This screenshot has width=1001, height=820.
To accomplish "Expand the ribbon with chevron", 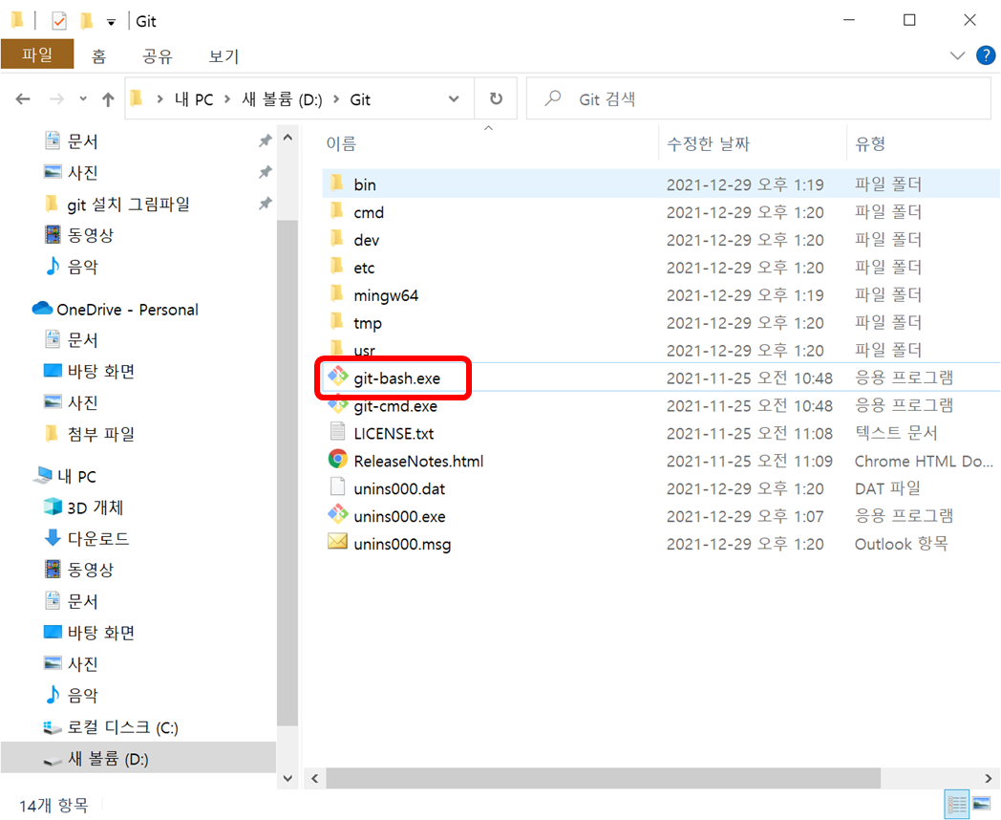I will click(957, 55).
